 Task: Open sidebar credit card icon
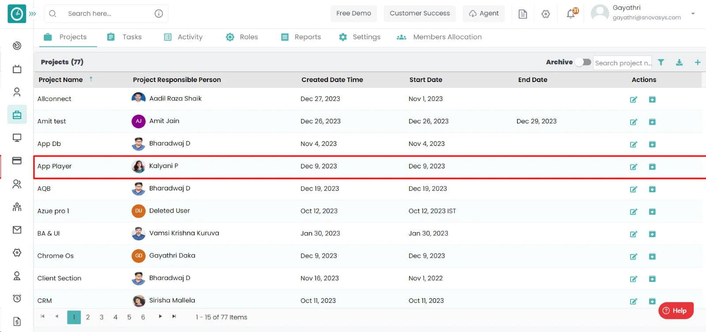(17, 160)
